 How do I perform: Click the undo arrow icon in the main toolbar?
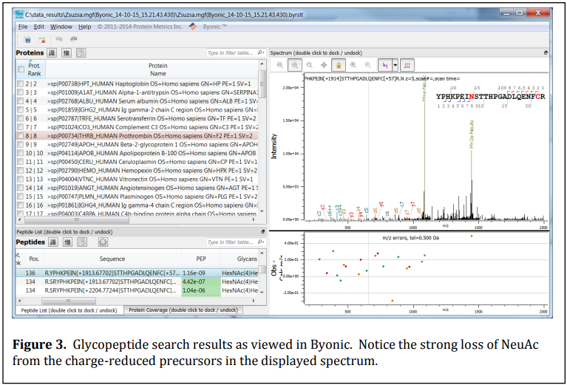coord(59,39)
